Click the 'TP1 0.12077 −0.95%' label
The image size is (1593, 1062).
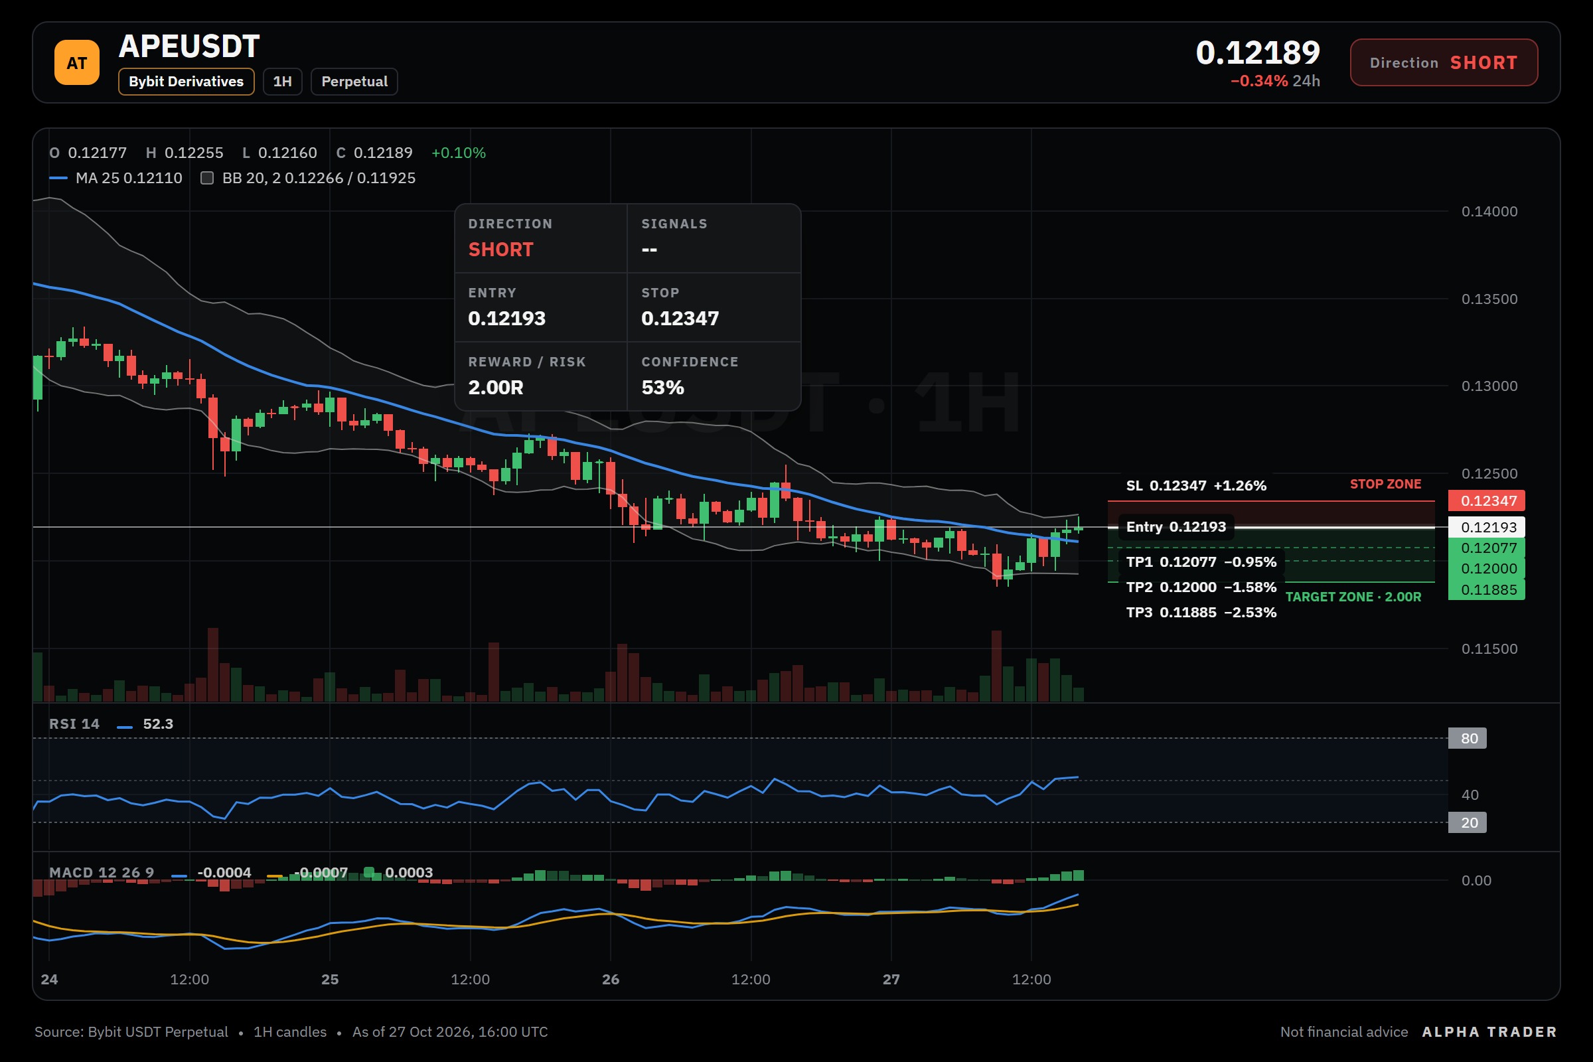pos(1201,562)
